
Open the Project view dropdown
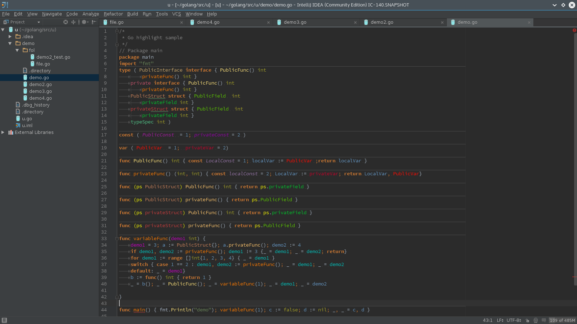click(22, 22)
